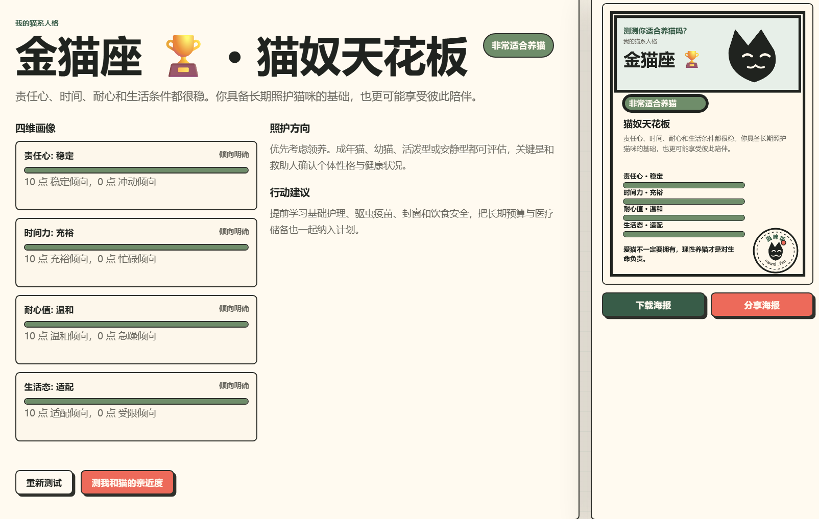819x519 pixels.
Task: Click the paragraph starting 优先考虑领养
Action: [x=412, y=158]
